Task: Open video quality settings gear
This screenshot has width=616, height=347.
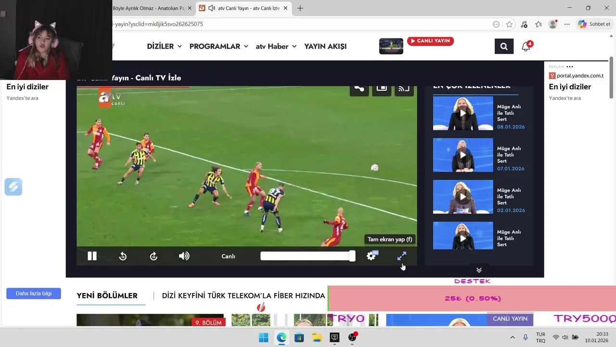Action: 371,256
